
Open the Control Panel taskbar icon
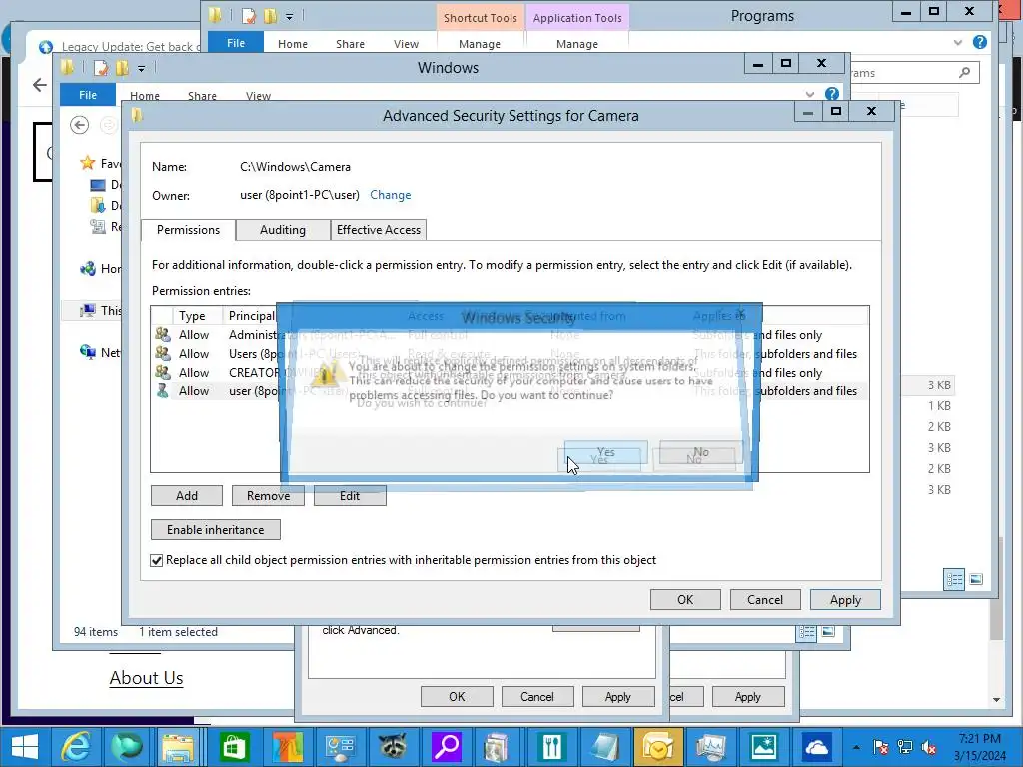pyautogui.click(x=340, y=747)
